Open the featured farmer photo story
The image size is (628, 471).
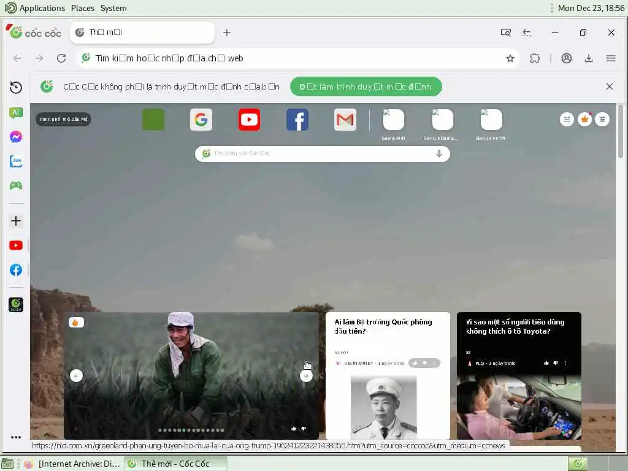[x=191, y=375]
